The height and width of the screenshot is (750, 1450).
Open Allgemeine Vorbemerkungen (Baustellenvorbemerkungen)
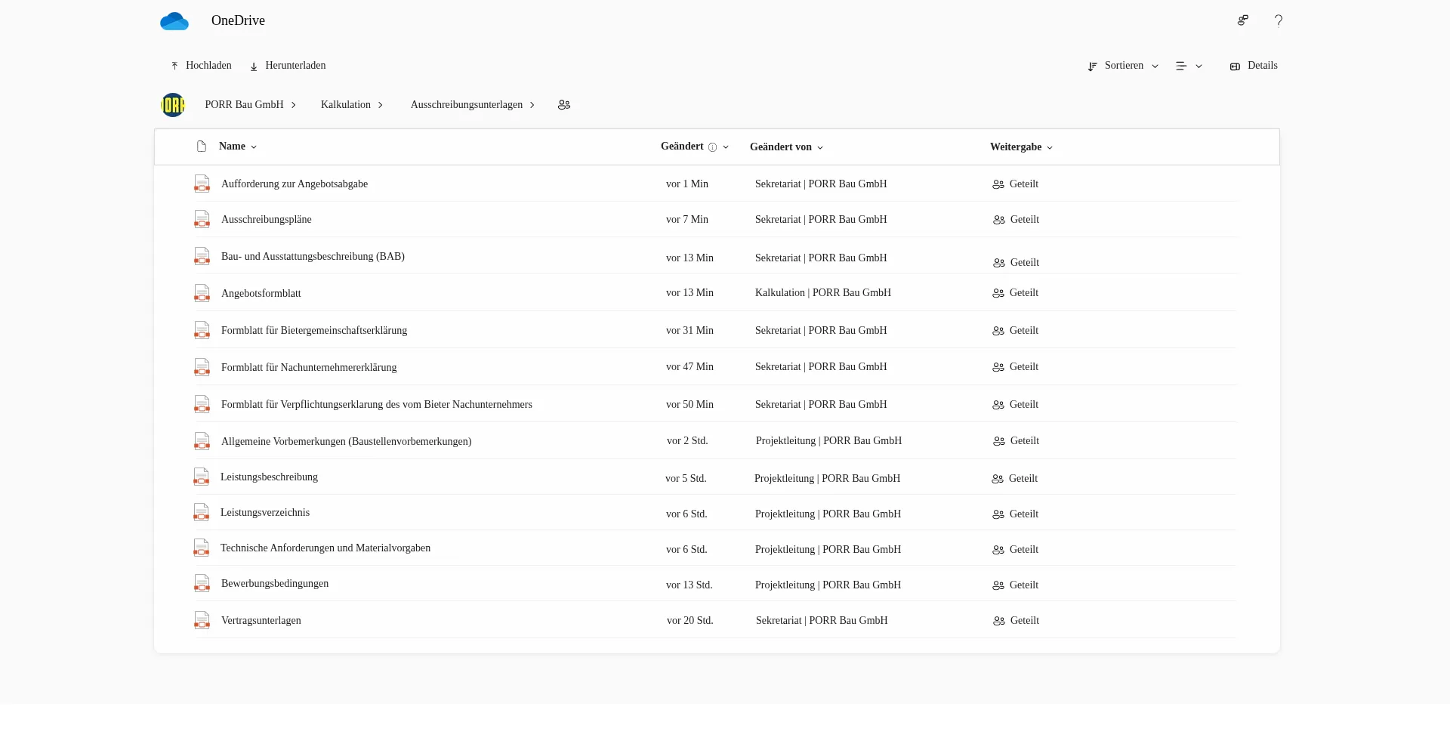[x=346, y=441]
